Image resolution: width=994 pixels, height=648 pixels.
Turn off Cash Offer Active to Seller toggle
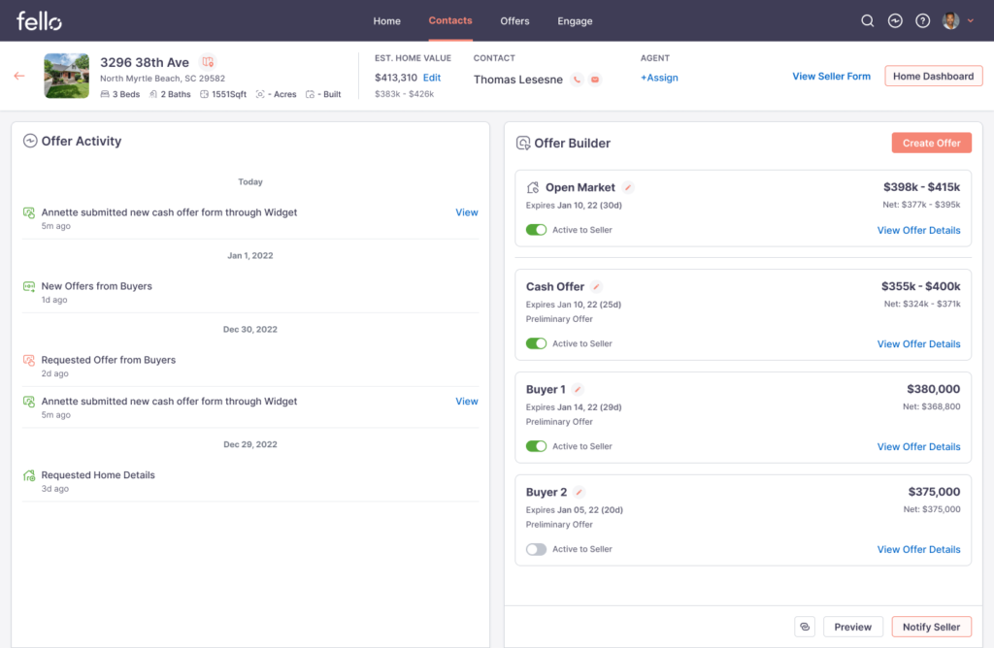tap(536, 343)
